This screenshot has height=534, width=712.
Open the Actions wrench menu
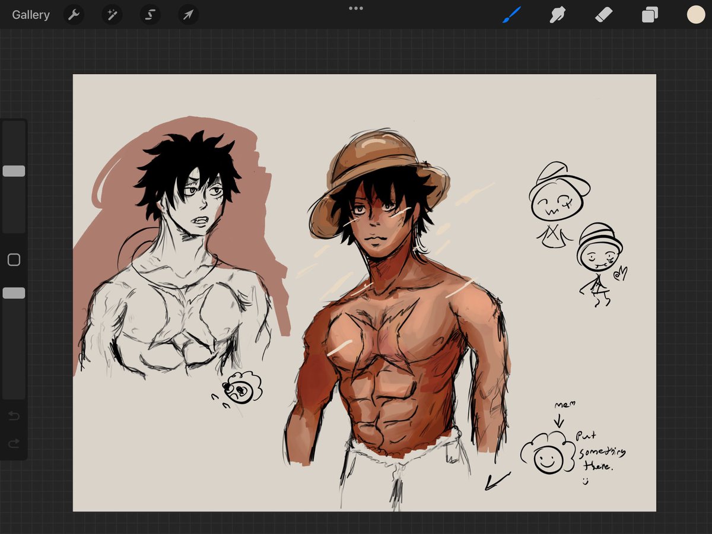(x=74, y=15)
